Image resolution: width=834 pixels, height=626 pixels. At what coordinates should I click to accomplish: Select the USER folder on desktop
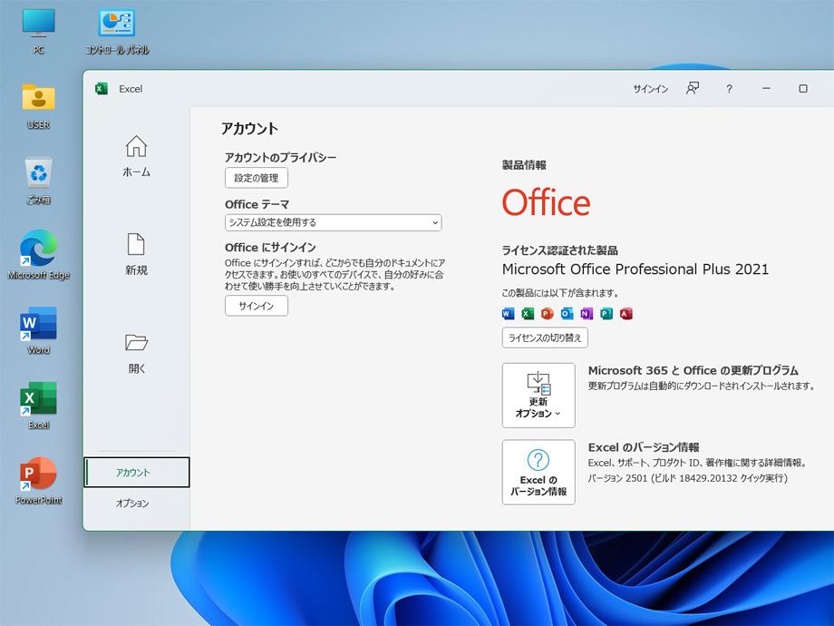[x=38, y=106]
